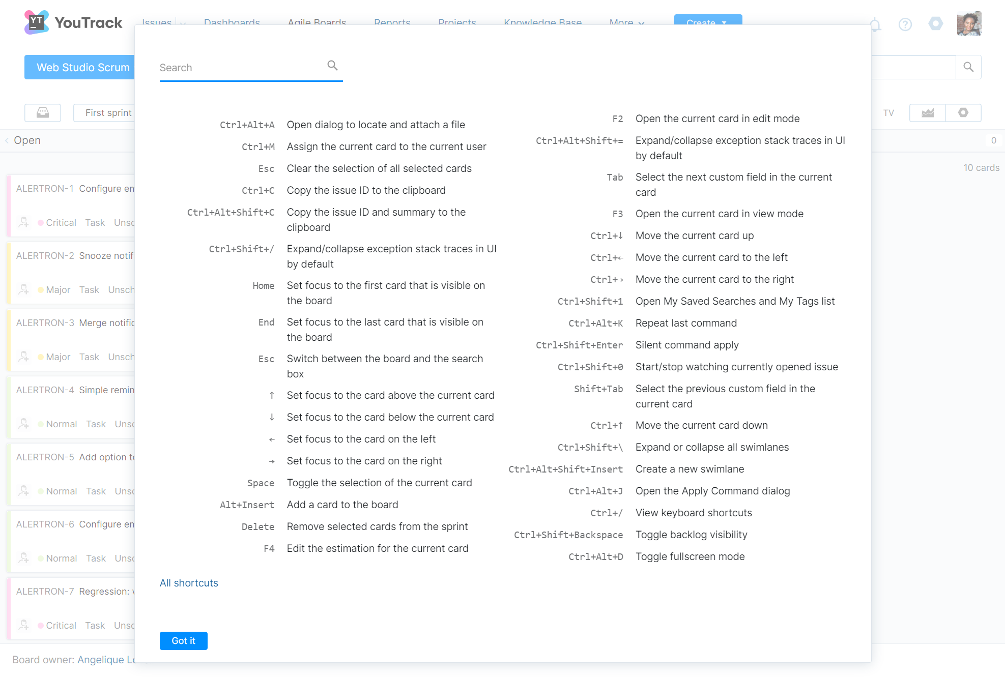
Task: Open the notifications bell icon
Action: [x=875, y=24]
